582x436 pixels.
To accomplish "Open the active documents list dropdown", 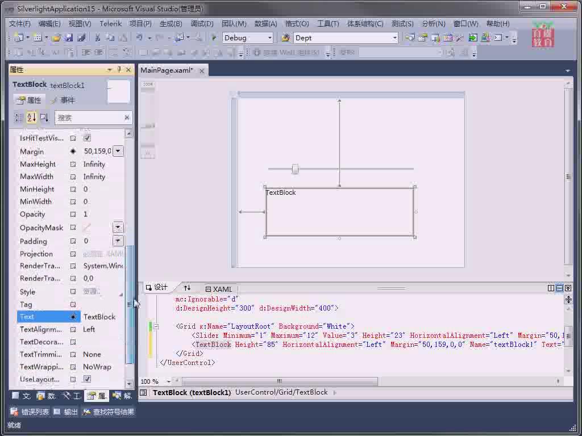I will click(568, 70).
